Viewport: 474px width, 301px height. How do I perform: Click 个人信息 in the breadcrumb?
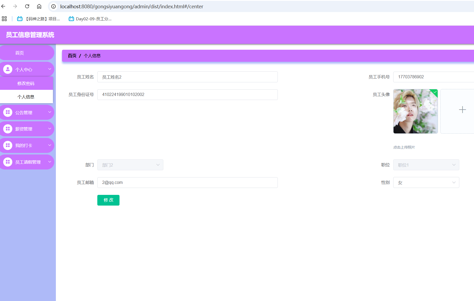coord(92,56)
